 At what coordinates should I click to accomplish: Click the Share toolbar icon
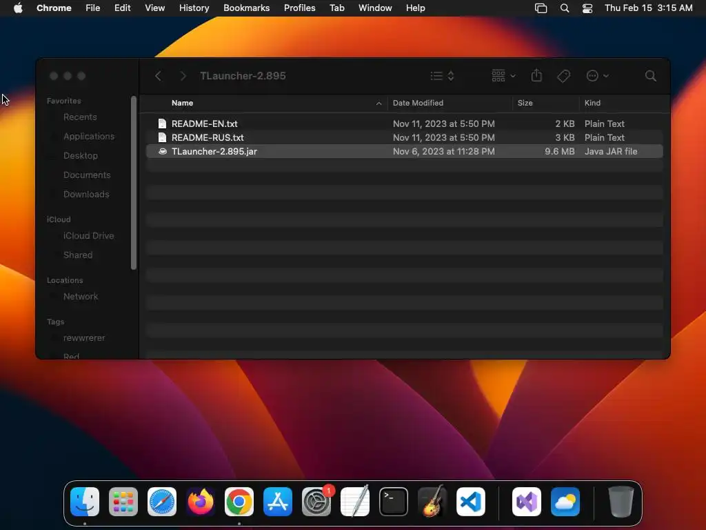click(536, 75)
